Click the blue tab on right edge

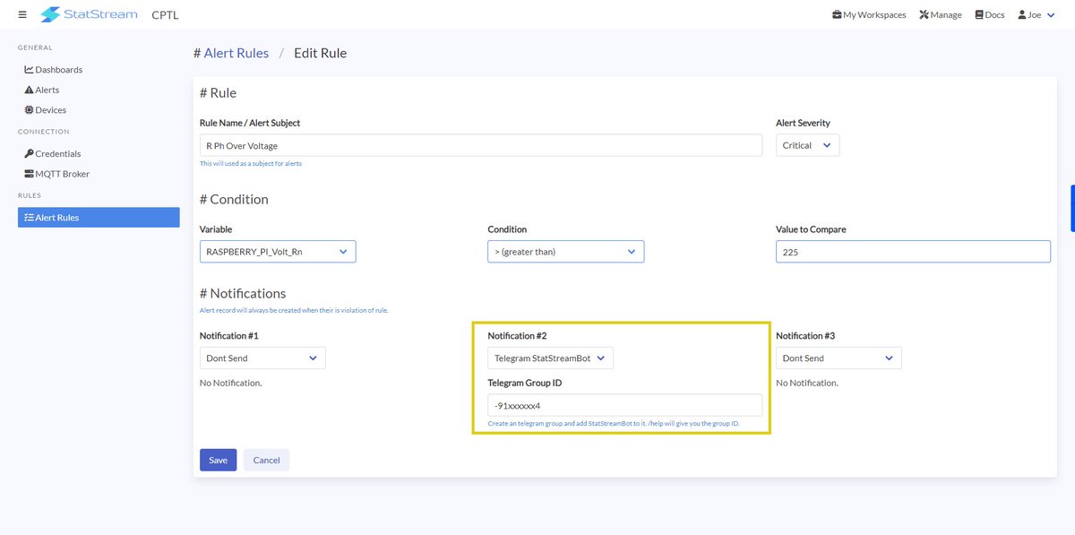1072,208
